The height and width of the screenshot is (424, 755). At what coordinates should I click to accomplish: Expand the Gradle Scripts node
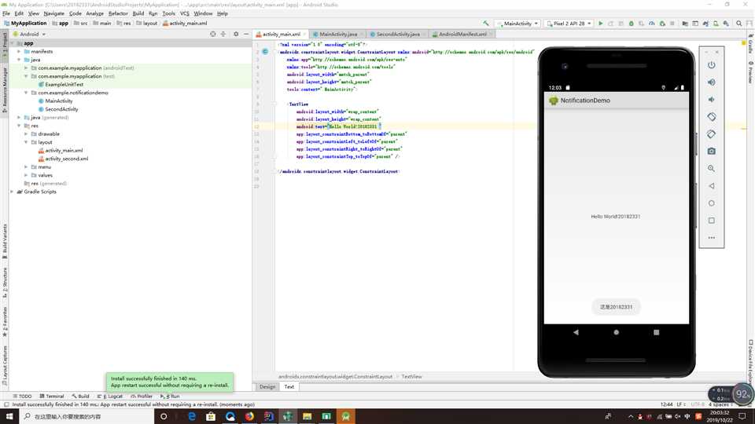click(13, 192)
